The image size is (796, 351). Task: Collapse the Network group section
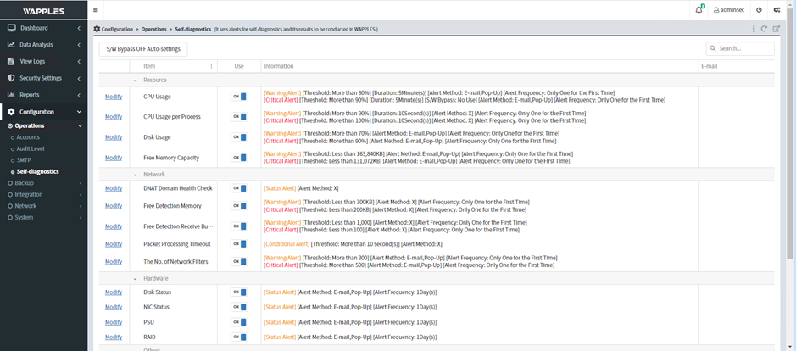(x=136, y=174)
